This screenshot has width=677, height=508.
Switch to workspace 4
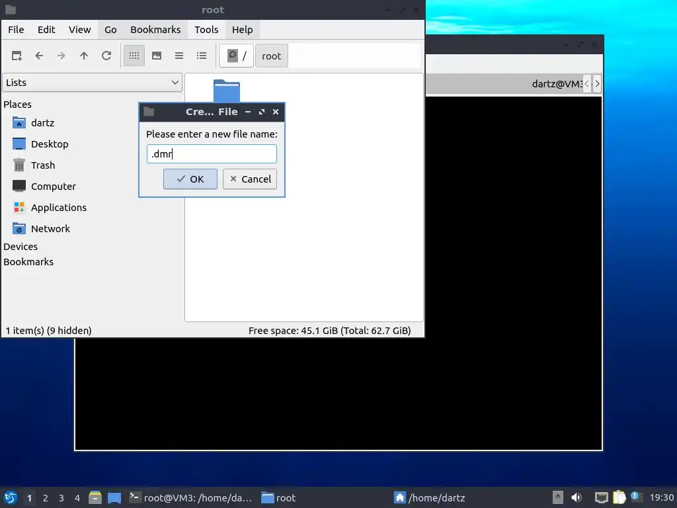click(77, 498)
